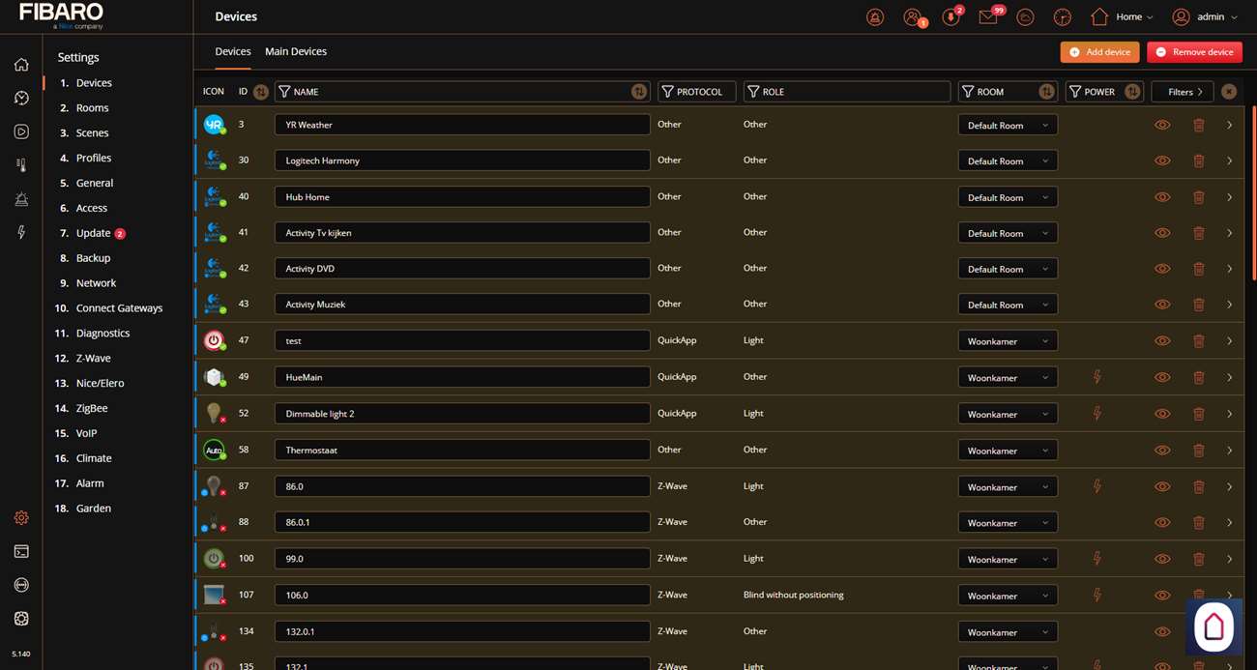Screen dimensions: 1257x670
Task: Click the mail notifications envelope icon
Action: [987, 17]
